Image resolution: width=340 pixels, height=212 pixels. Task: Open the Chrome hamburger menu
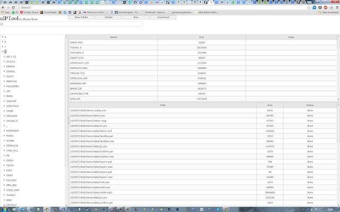click(337, 7)
